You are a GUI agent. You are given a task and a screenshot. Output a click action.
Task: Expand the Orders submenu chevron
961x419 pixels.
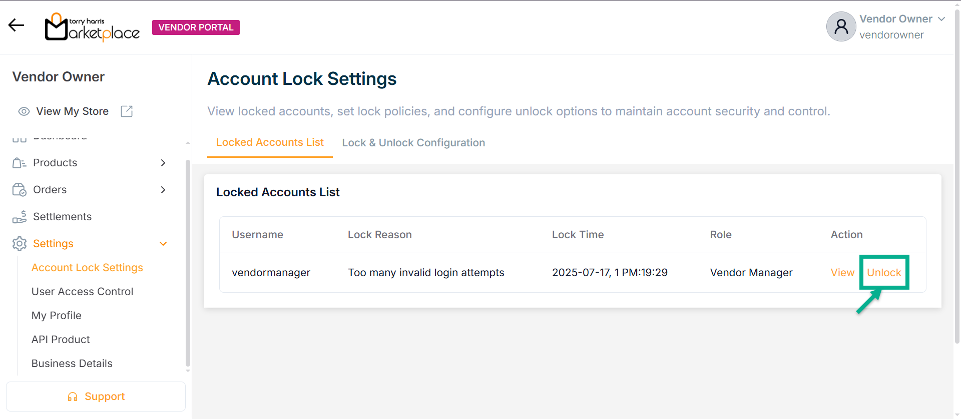163,190
